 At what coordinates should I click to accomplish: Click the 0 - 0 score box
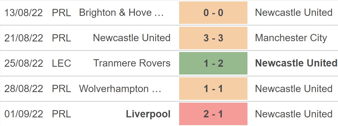pyautogui.click(x=213, y=13)
